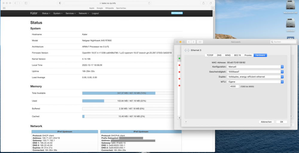Open the Geschwindigkeit dropdown
The height and width of the screenshot is (153, 299).
[x=255, y=72]
